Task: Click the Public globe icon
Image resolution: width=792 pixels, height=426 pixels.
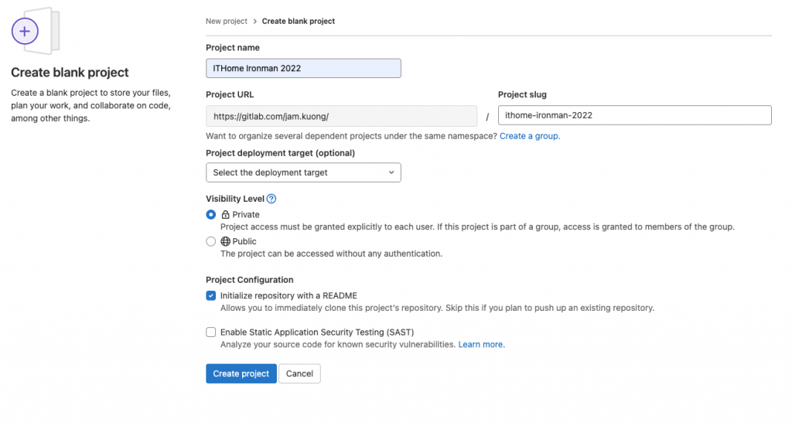Action: [225, 241]
